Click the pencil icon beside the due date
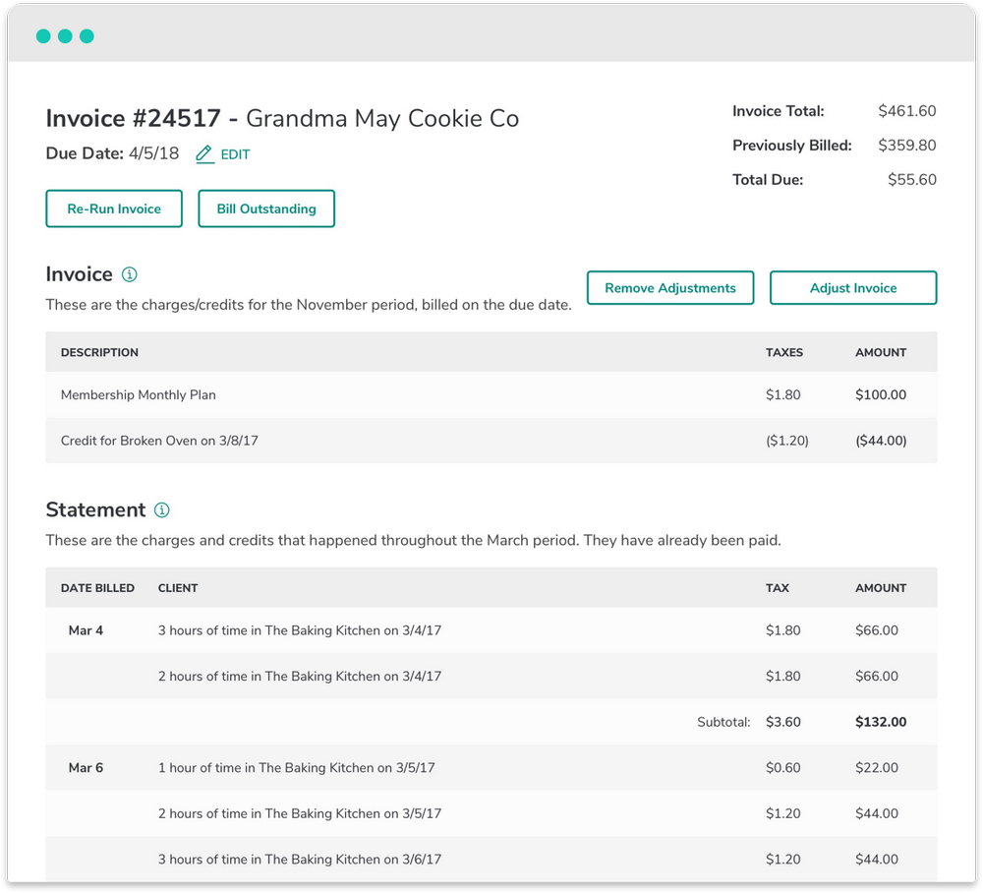The height and width of the screenshot is (893, 983). 204,154
